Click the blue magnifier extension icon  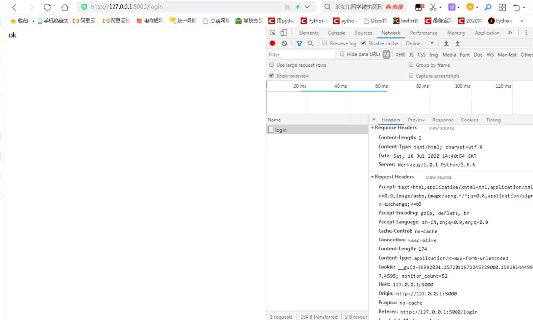pyautogui.click(x=488, y=7)
